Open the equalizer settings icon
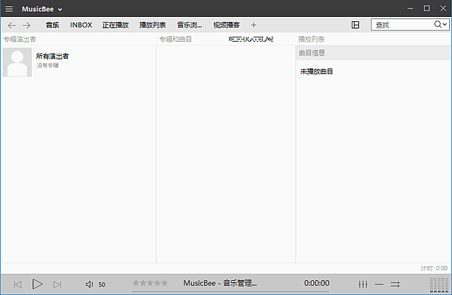Viewport: 452px width, 295px height. click(x=363, y=284)
